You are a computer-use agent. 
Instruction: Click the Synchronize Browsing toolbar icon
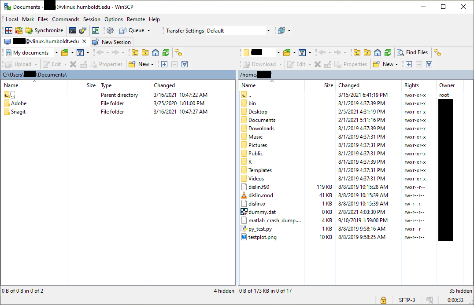click(19, 30)
